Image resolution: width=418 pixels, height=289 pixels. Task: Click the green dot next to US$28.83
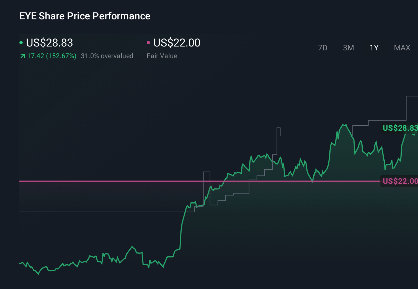coord(21,42)
